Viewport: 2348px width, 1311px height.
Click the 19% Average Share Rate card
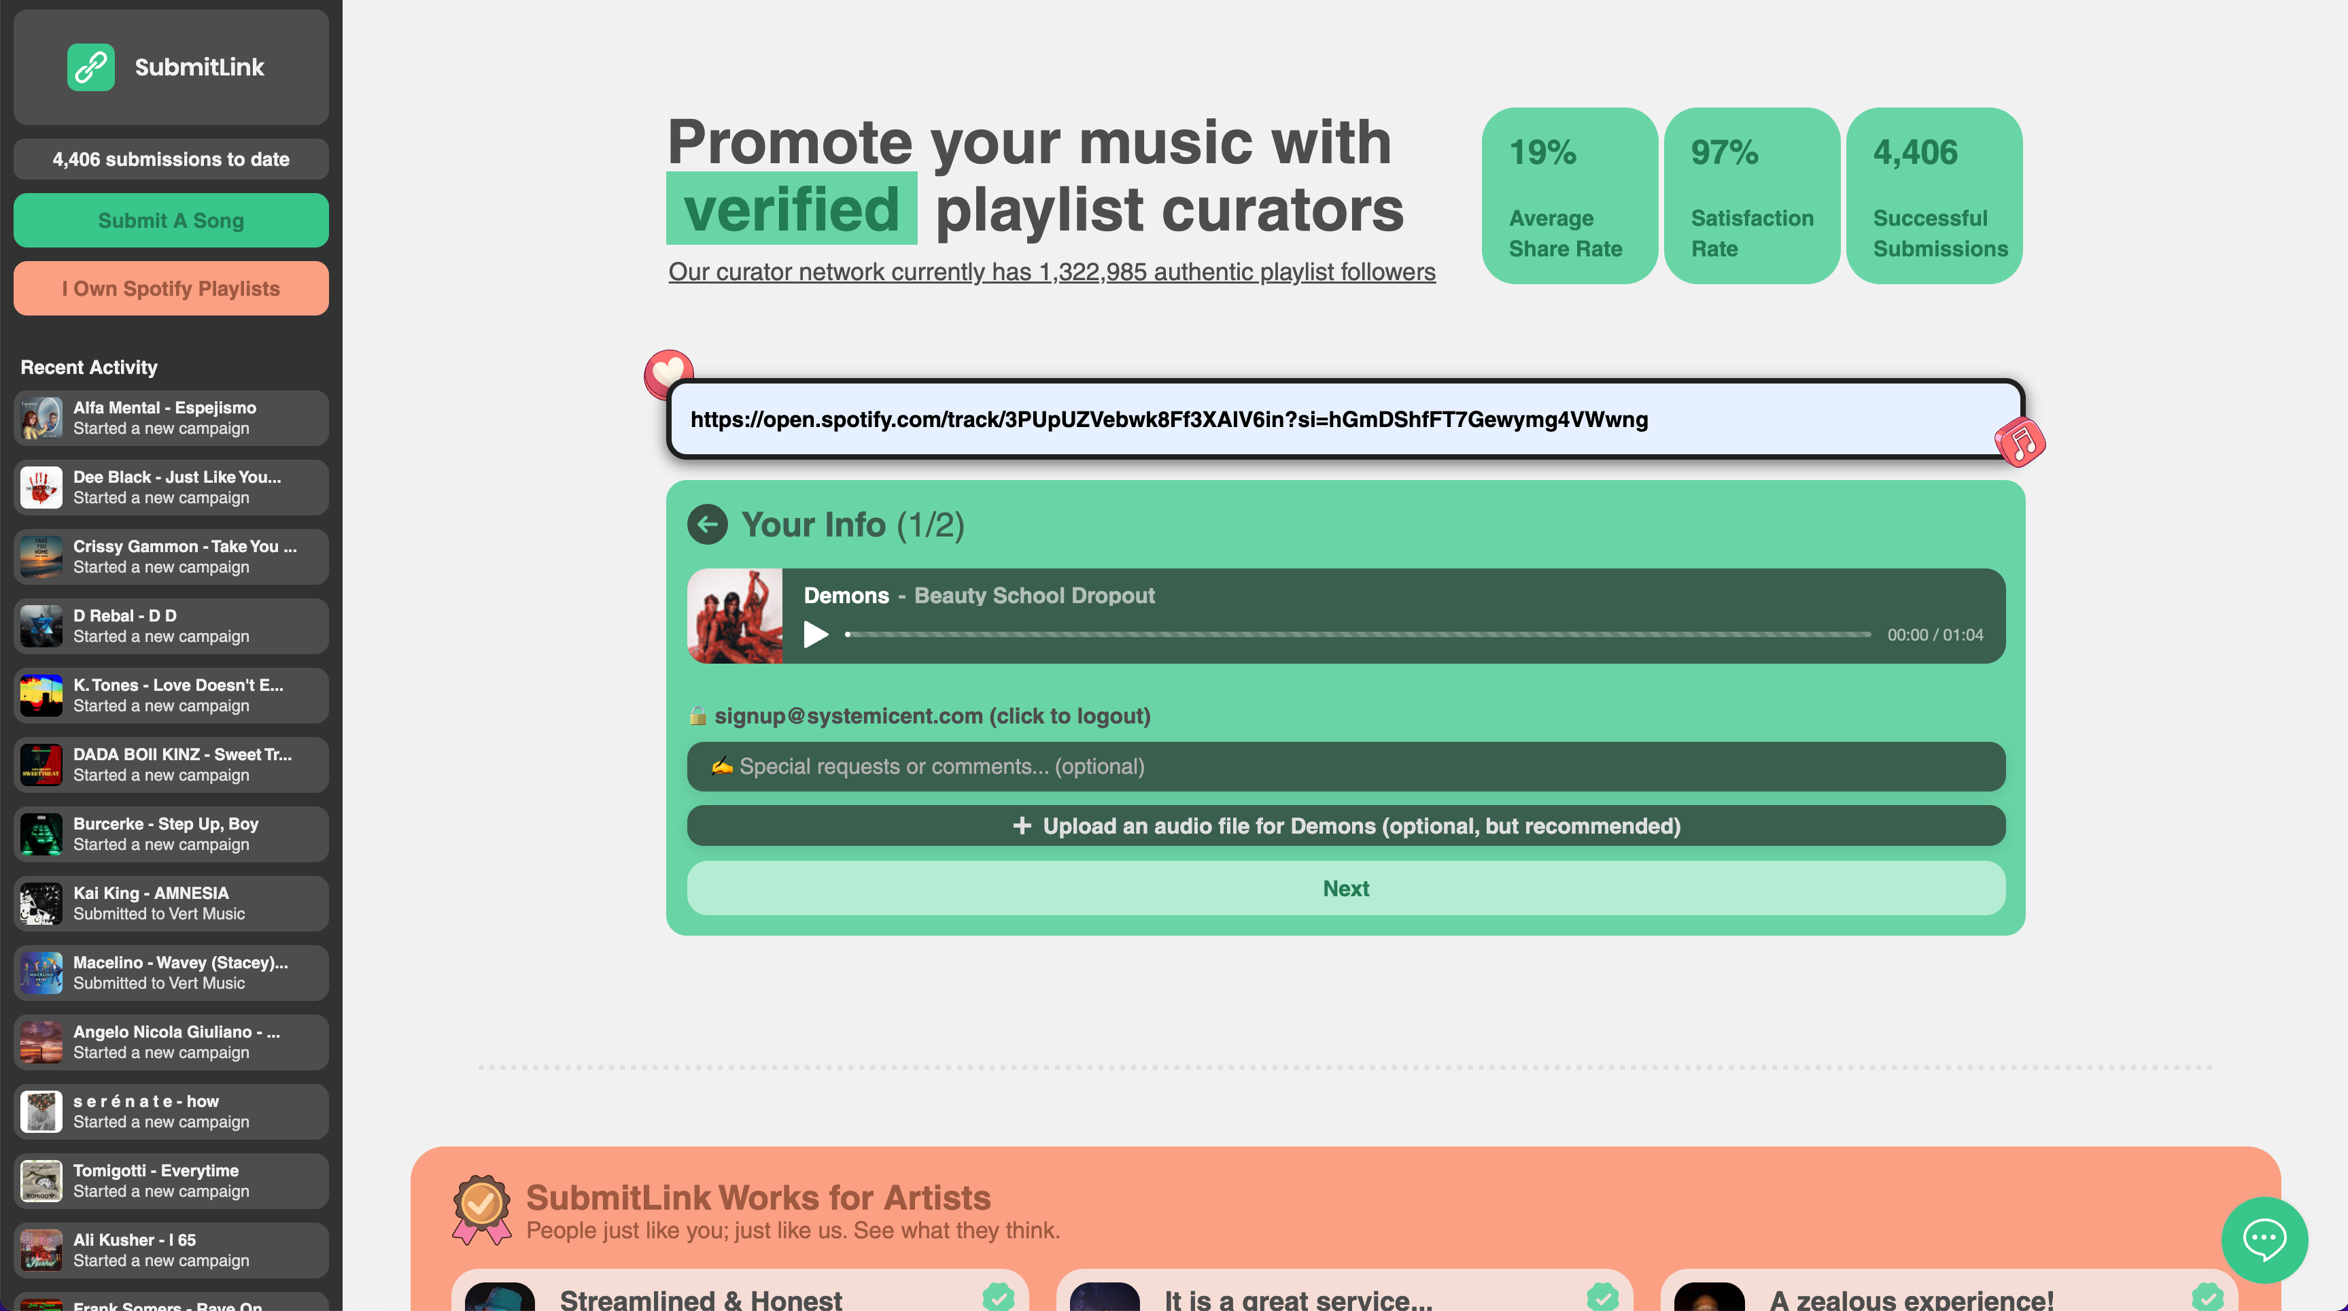pos(1570,196)
